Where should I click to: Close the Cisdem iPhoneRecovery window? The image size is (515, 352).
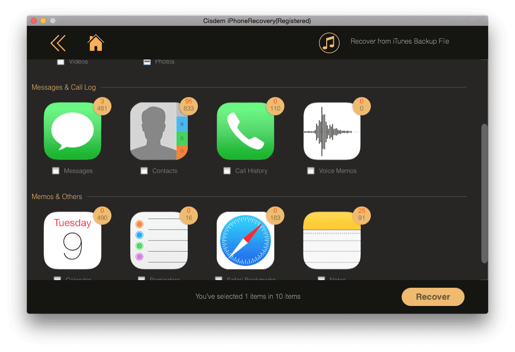point(34,21)
